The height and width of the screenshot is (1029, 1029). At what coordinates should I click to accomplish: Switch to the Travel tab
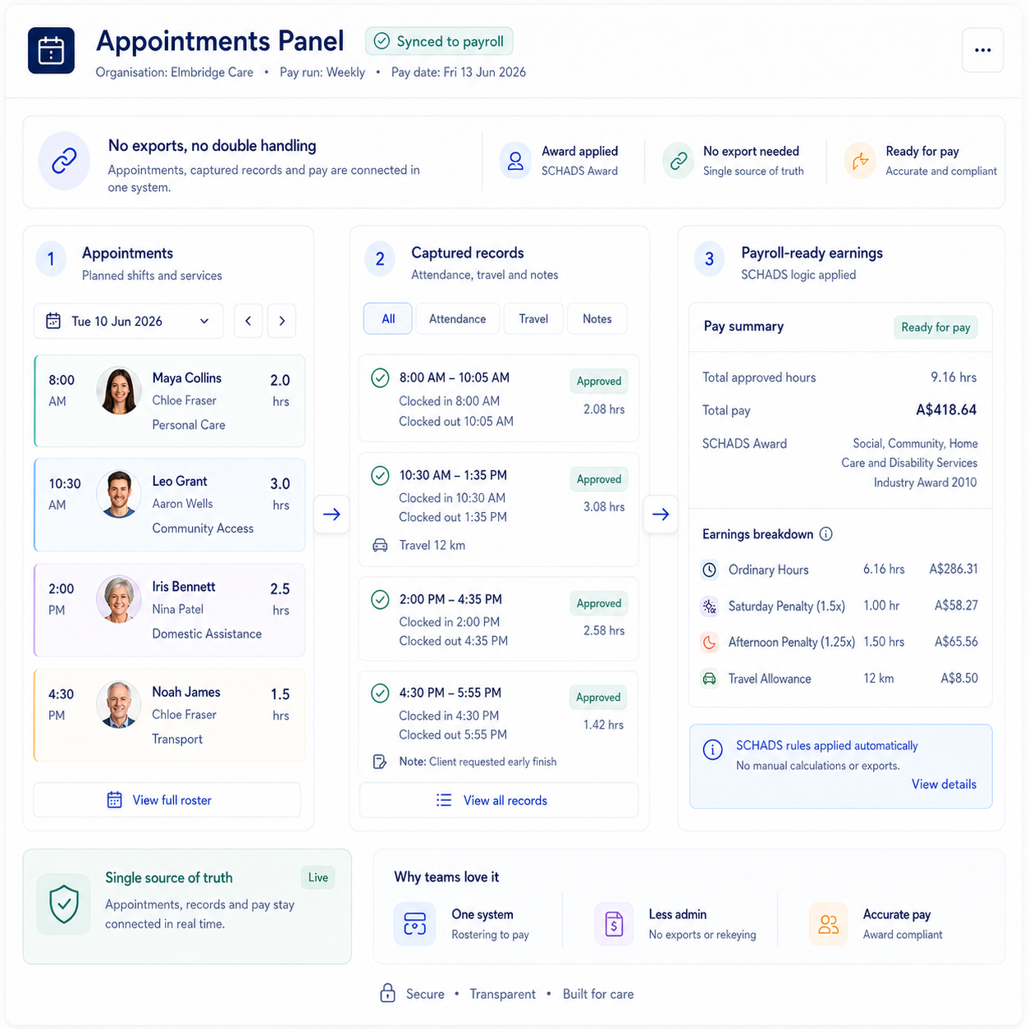[x=533, y=318]
